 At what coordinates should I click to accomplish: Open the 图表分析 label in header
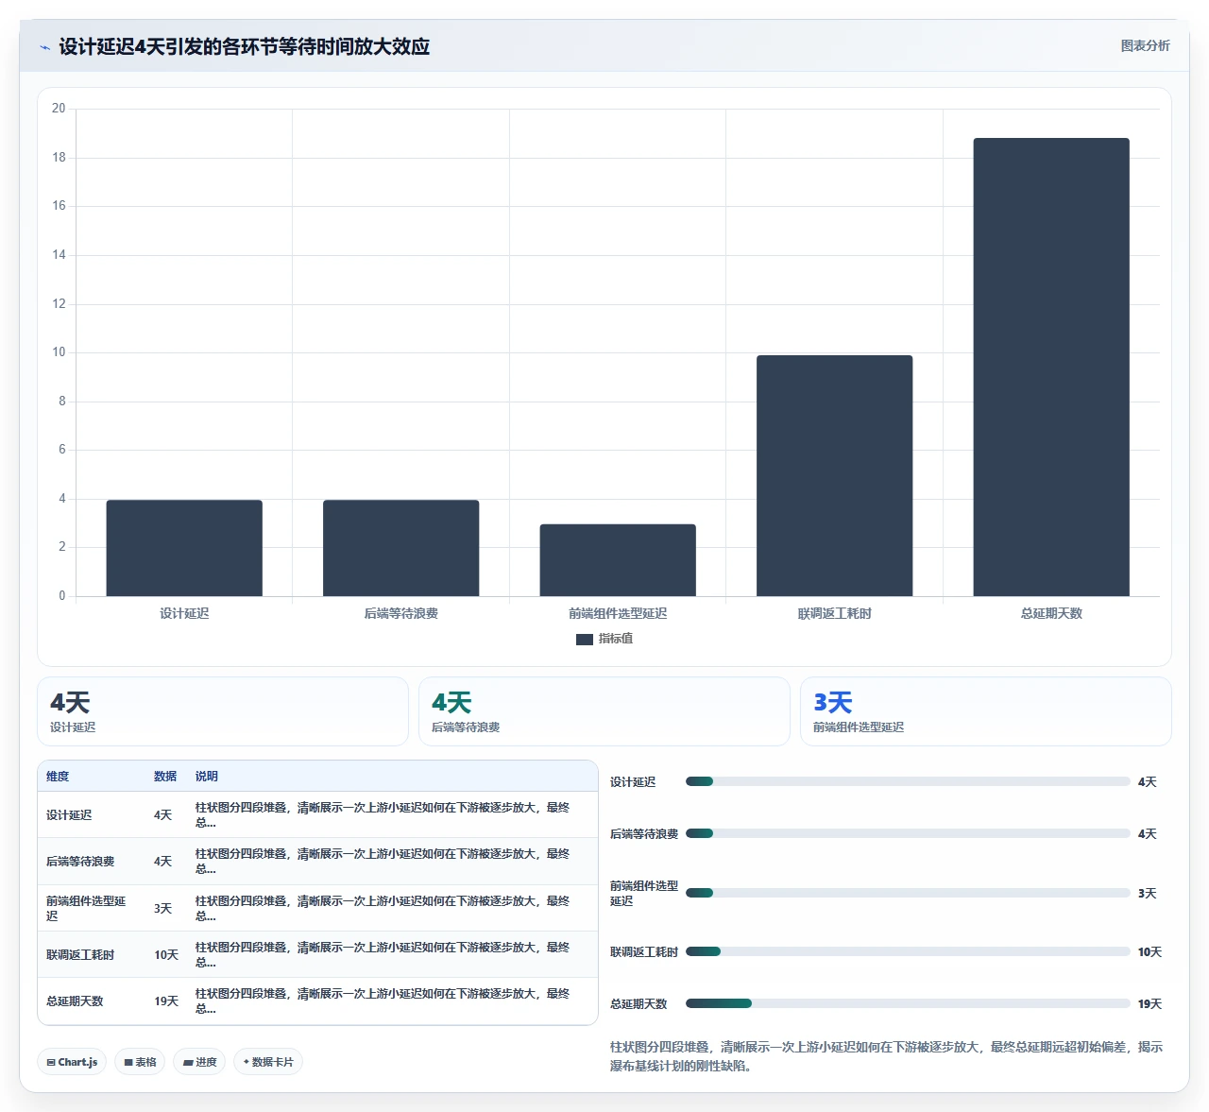point(1145,45)
